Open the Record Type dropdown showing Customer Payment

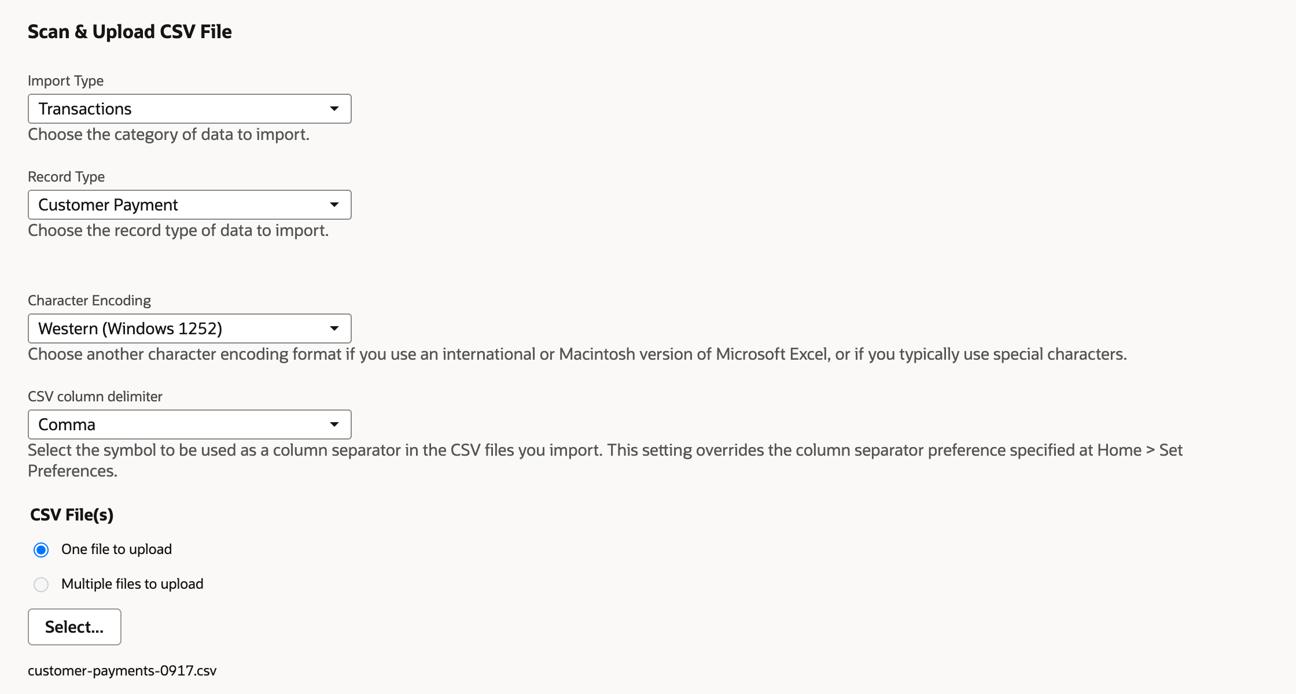tap(189, 205)
